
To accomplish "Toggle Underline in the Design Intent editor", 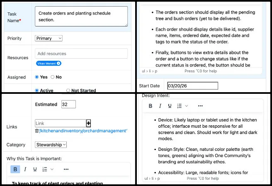I will pos(170,106).
